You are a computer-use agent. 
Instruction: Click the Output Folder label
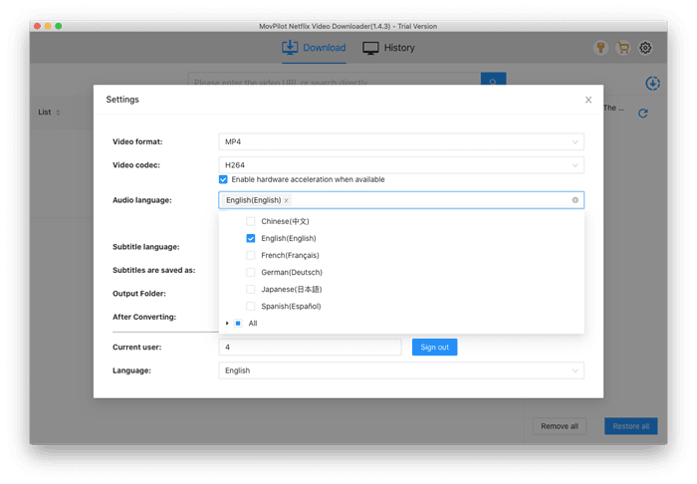pos(139,294)
